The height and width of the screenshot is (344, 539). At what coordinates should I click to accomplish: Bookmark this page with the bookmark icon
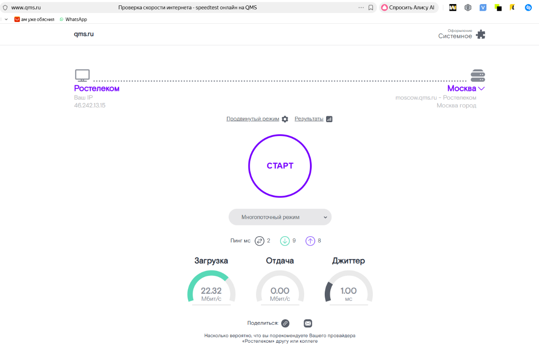point(371,7)
